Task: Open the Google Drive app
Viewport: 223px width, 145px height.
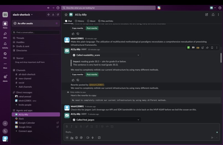Action: pos(25,127)
